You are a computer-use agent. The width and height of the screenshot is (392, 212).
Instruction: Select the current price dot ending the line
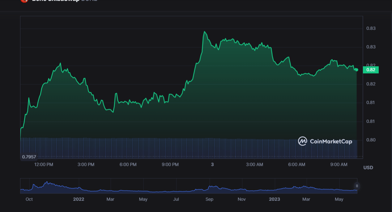356,70
